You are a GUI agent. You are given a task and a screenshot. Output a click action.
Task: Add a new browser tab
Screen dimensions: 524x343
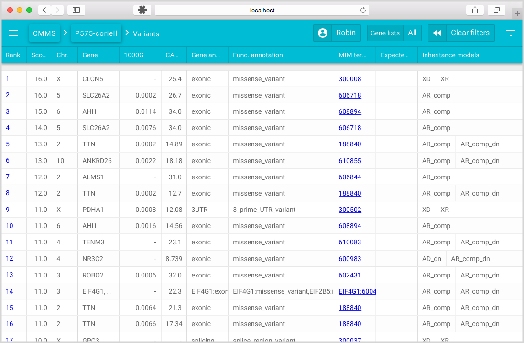[517, 14]
